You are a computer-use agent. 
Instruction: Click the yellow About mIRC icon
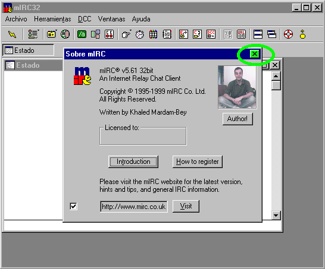point(302,34)
